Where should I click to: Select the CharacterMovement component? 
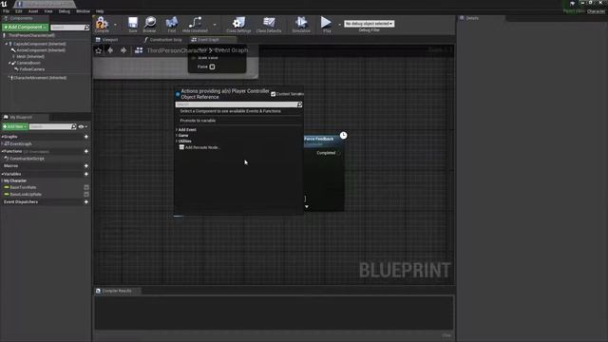(40, 78)
